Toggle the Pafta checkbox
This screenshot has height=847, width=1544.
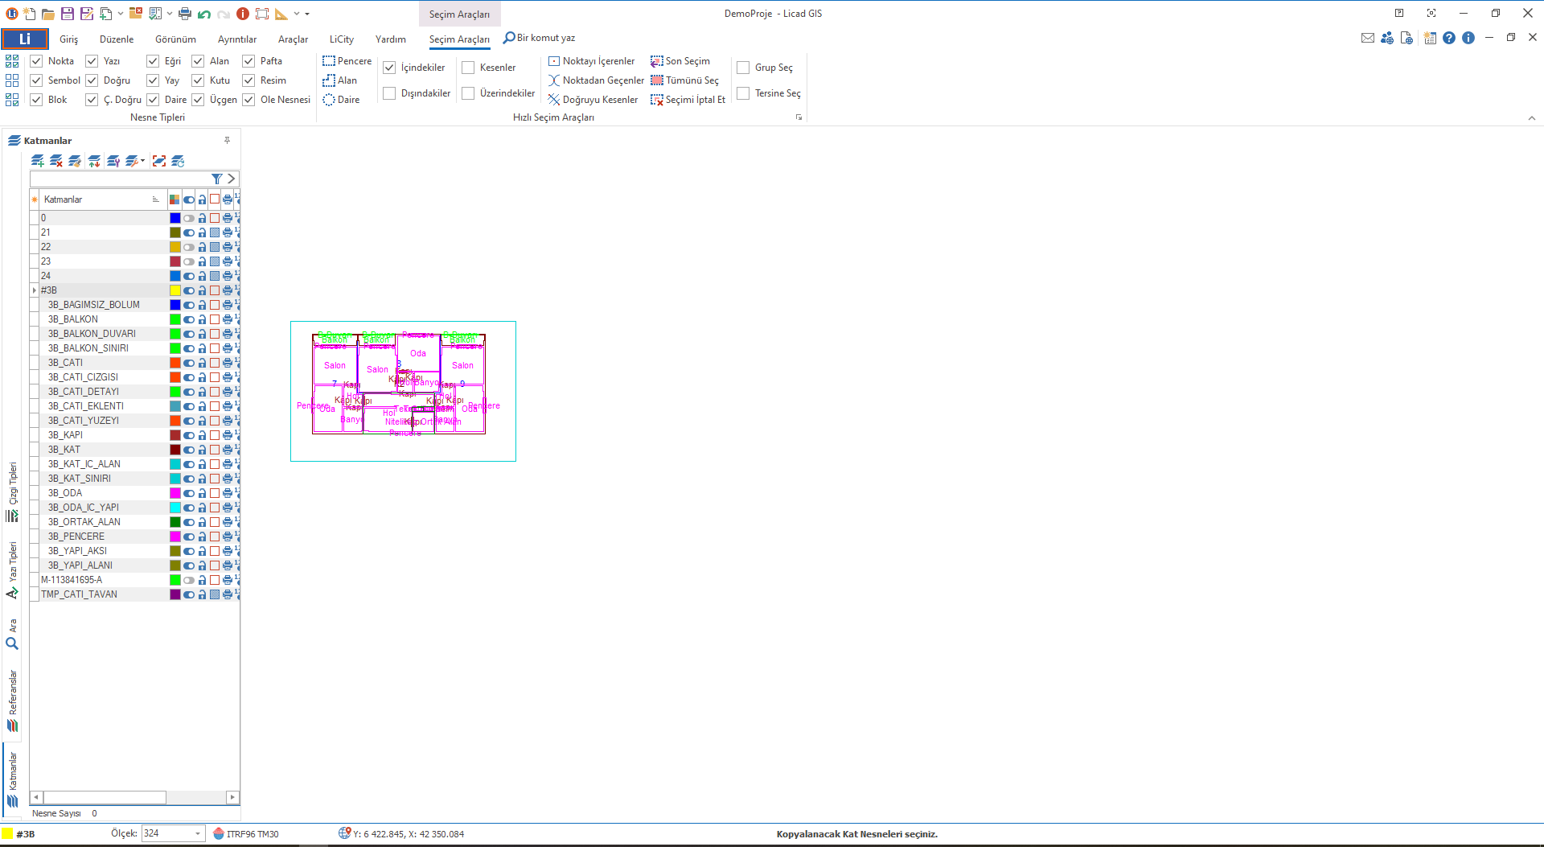coord(248,61)
